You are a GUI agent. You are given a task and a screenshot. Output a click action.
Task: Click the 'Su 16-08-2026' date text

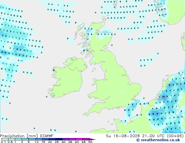pos(123,136)
